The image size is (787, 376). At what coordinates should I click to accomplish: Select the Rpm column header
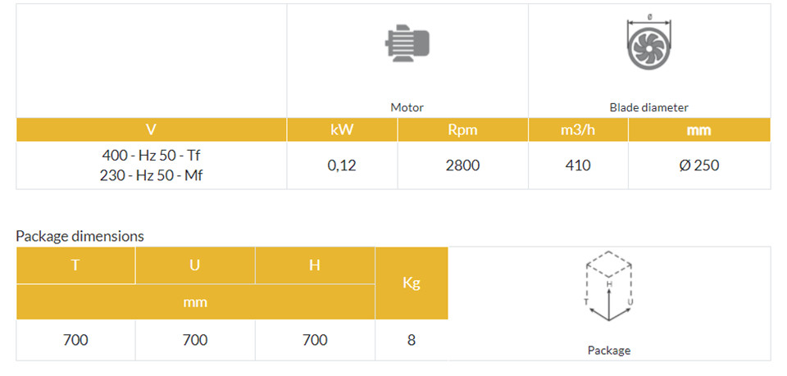462,130
